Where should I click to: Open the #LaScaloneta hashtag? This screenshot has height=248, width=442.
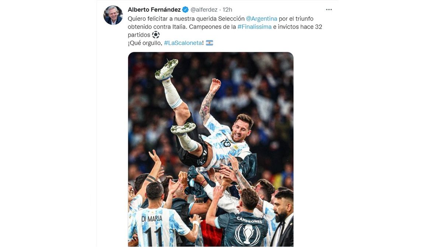pos(183,43)
